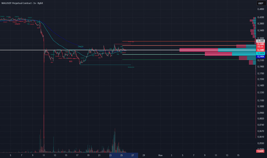Click the 0,1550 price axis value
Image resolution: width=267 pixels, height=158 pixels.
(261, 79)
